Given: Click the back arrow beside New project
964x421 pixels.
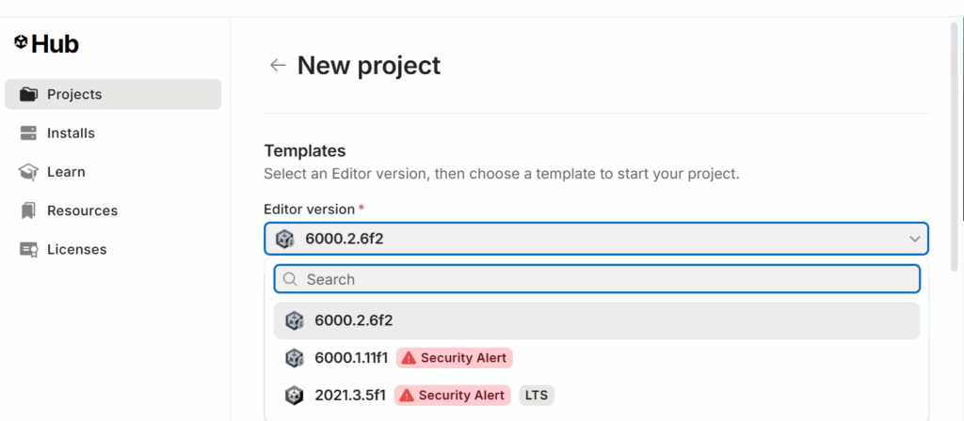Looking at the screenshot, I should point(277,65).
